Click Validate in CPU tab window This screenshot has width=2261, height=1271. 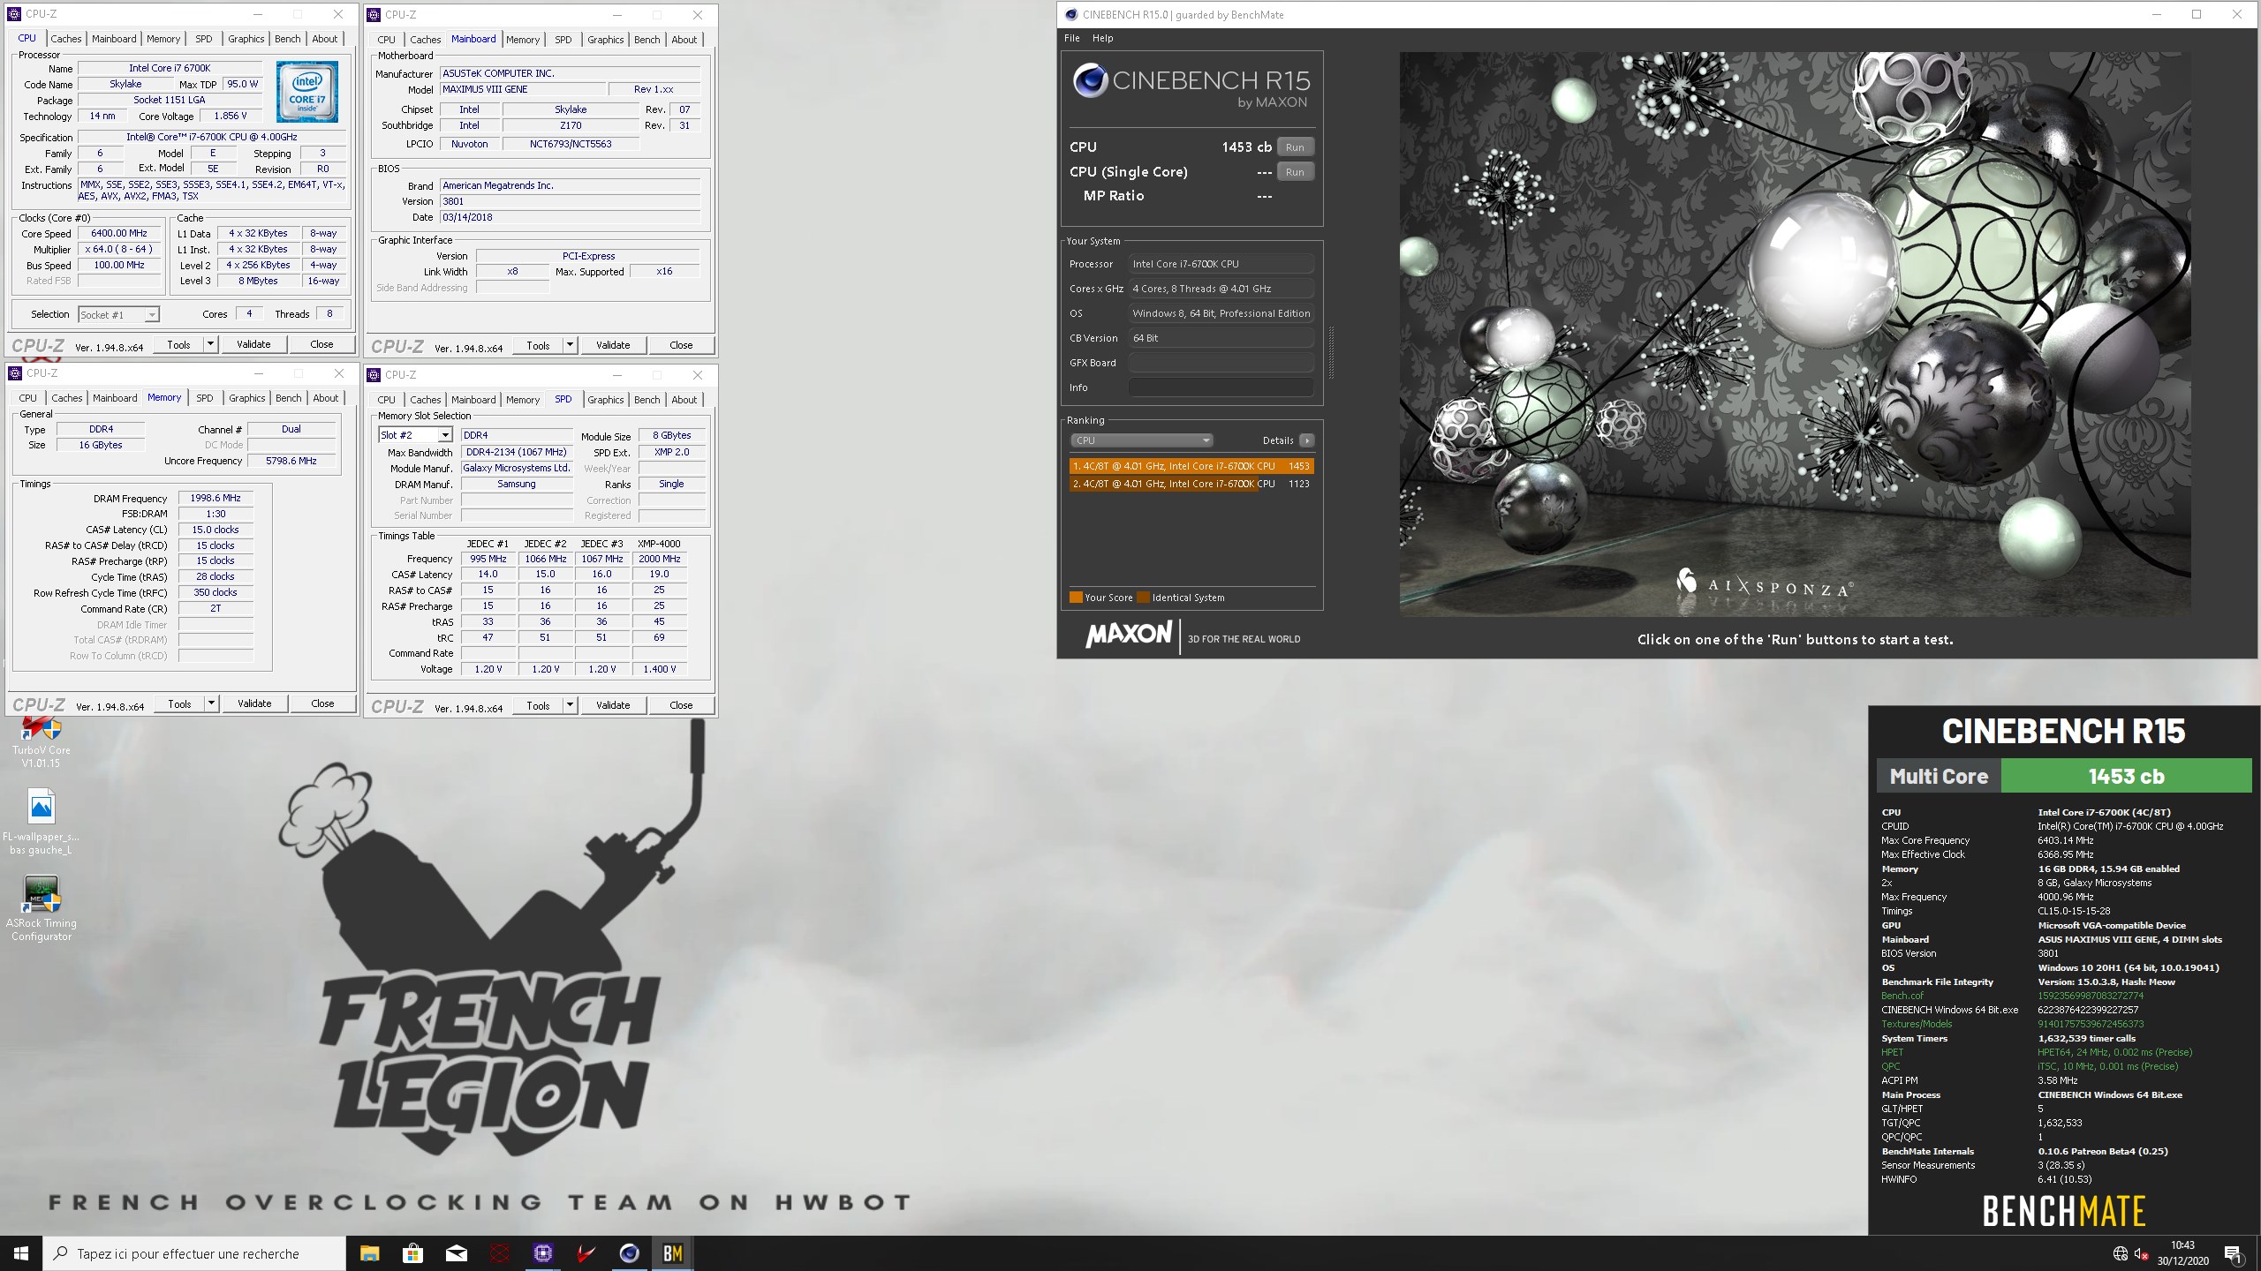[x=253, y=344]
